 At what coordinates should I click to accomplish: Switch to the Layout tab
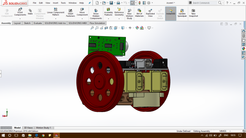click(17, 23)
